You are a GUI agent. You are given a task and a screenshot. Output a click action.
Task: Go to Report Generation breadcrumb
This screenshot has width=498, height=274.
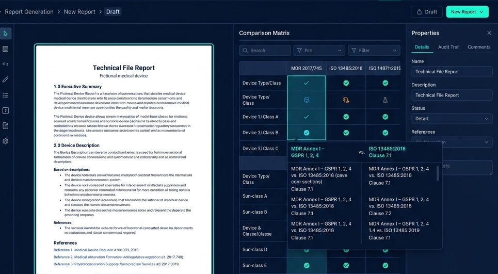[29, 12]
